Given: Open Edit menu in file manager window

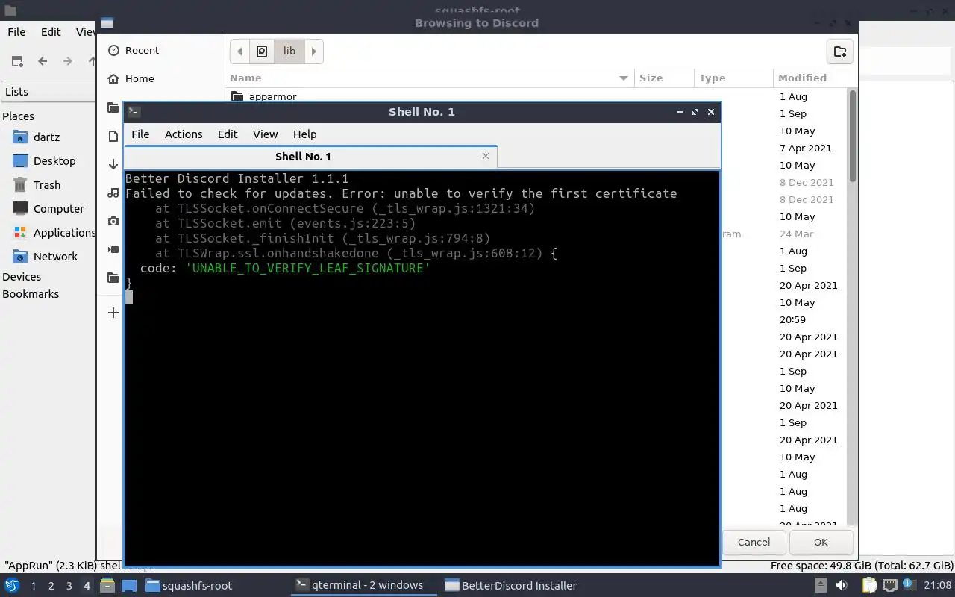Looking at the screenshot, I should tap(51, 31).
